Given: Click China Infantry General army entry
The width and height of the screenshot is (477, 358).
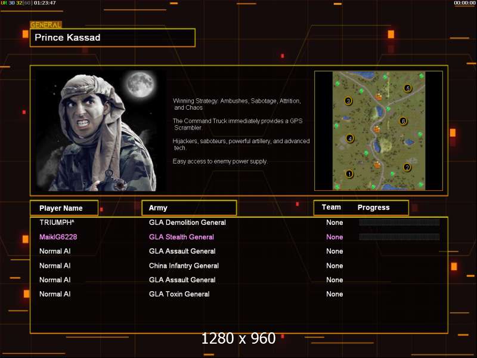Looking at the screenshot, I should tap(184, 266).
